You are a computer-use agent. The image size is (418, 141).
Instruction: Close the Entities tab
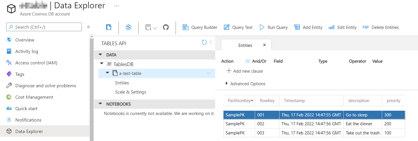pos(265,45)
